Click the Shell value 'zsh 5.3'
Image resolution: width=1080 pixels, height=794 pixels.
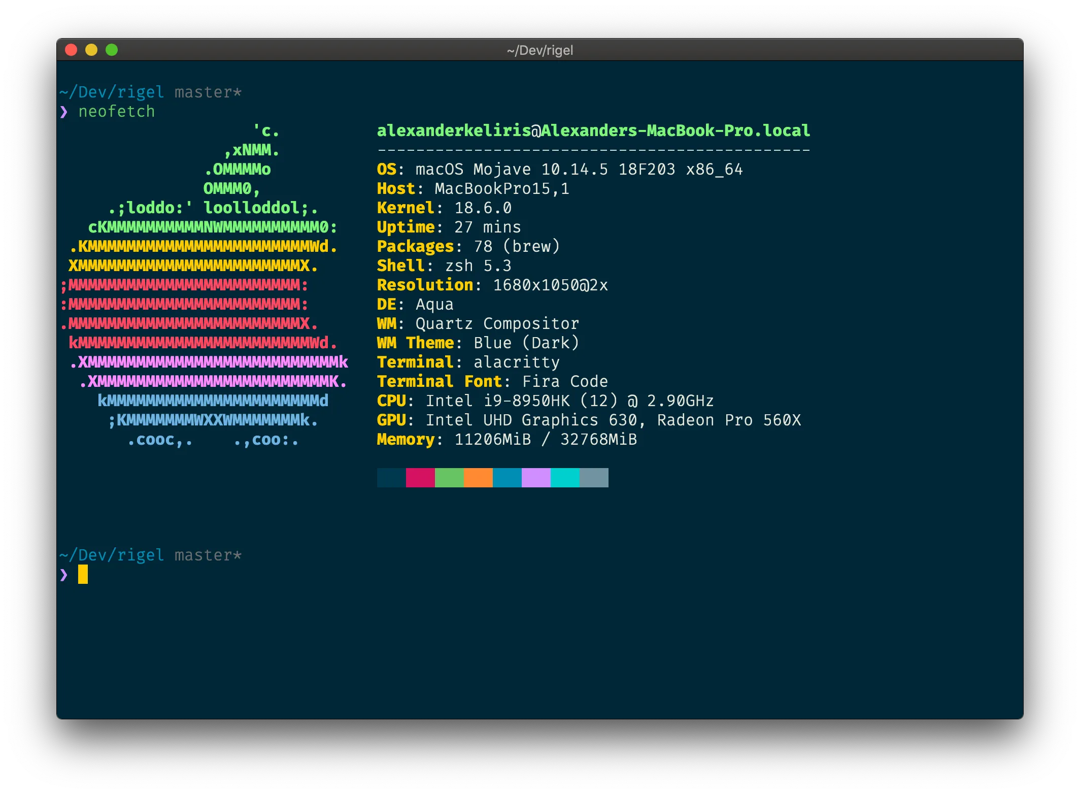(478, 266)
